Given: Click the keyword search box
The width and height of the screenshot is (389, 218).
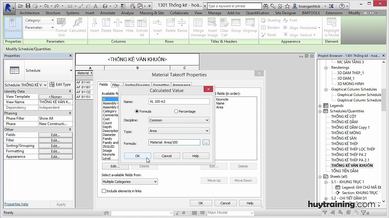Looking at the screenshot, I should [x=234, y=6].
